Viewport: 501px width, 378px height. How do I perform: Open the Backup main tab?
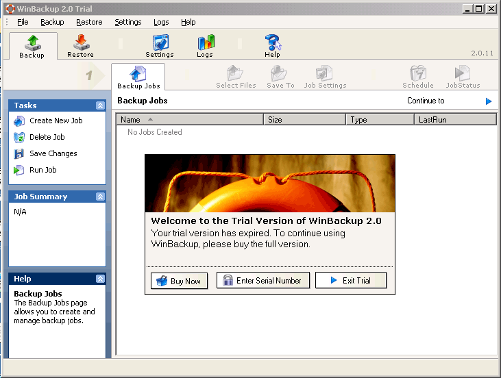coord(32,47)
